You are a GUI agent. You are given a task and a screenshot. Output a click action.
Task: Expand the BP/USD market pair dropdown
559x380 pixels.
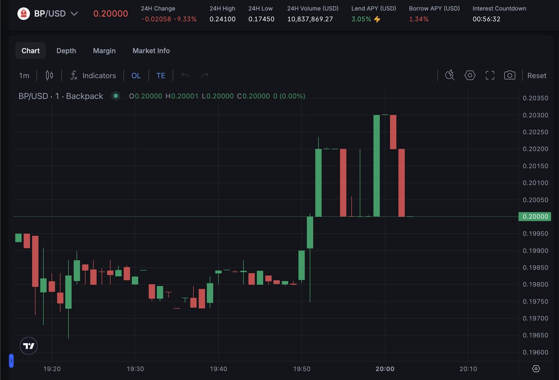coord(74,14)
